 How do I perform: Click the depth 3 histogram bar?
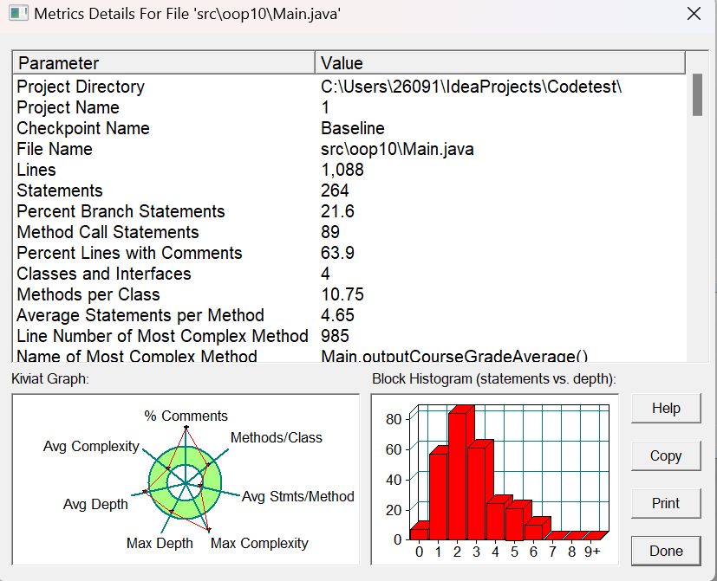tap(477, 494)
